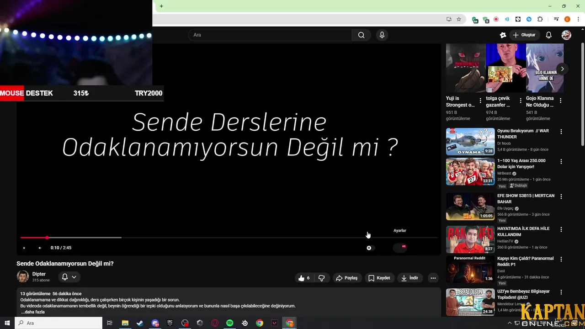The height and width of the screenshot is (329, 585).
Task: Open options for Yuji is Strongest short
Action: click(x=480, y=101)
